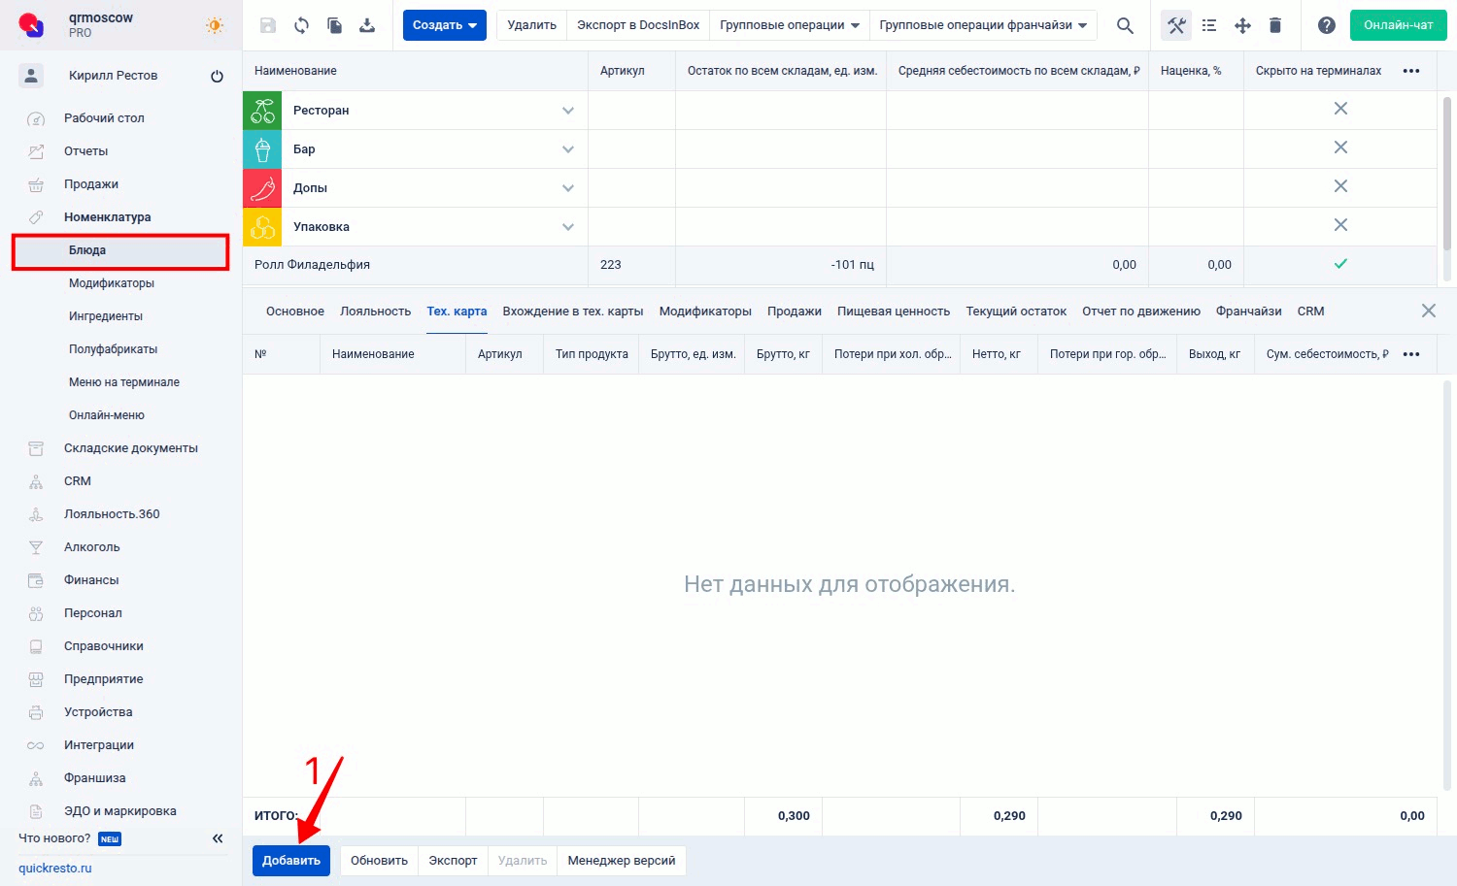Screen dimensions: 1457x886
Task: Open the Создать dropdown menu
Action: pos(444,24)
